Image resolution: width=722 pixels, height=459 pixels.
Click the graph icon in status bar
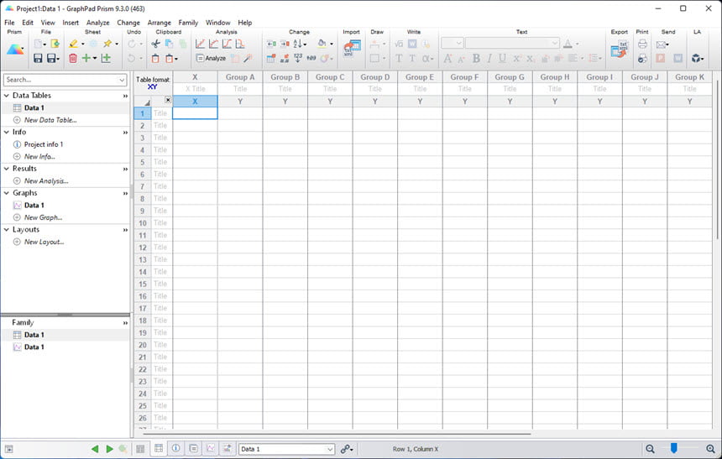click(x=211, y=448)
